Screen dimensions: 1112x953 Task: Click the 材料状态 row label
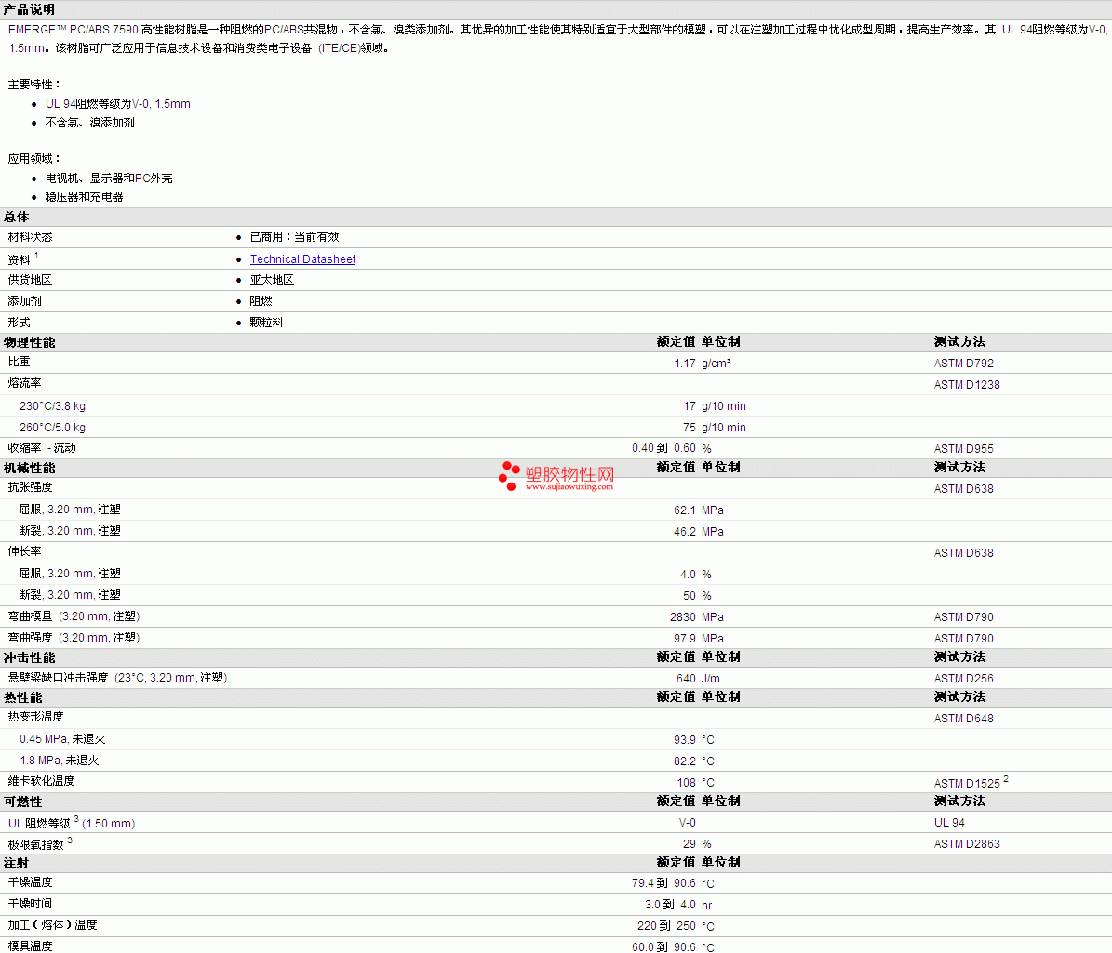click(31, 237)
